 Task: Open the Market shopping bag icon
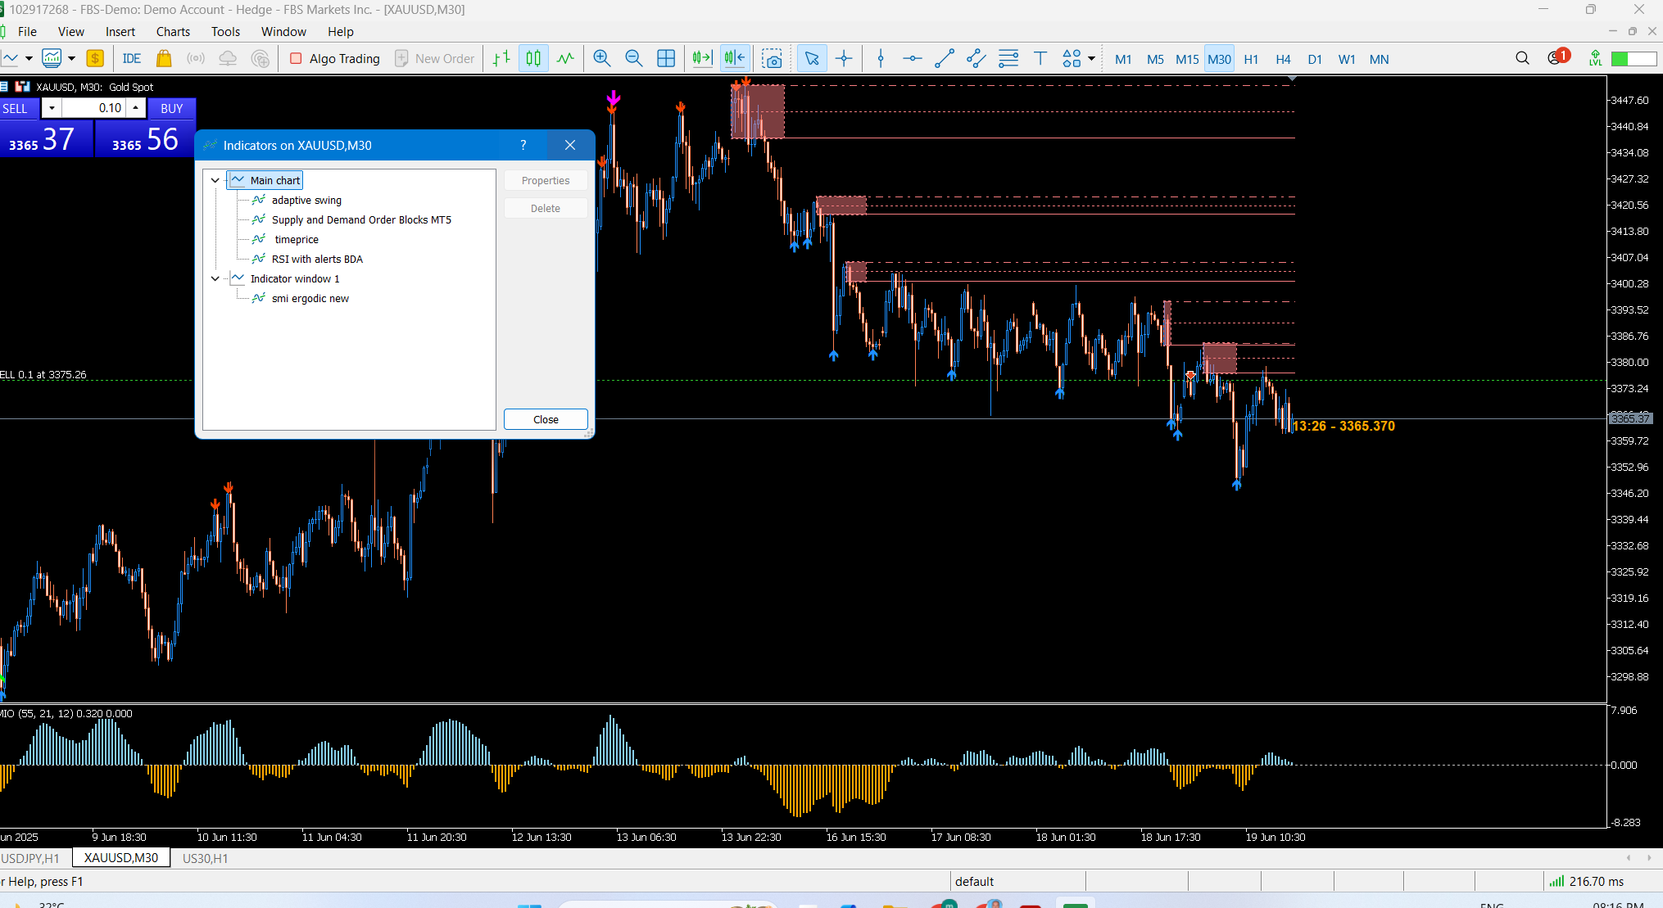pyautogui.click(x=164, y=58)
